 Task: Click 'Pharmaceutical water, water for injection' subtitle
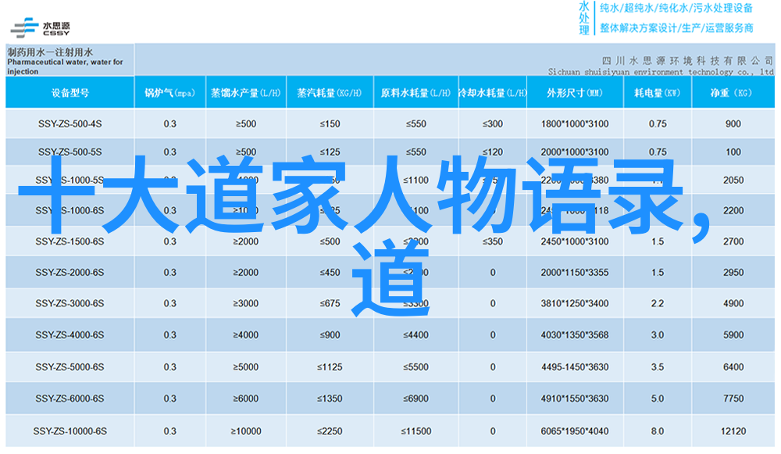[x=65, y=66]
